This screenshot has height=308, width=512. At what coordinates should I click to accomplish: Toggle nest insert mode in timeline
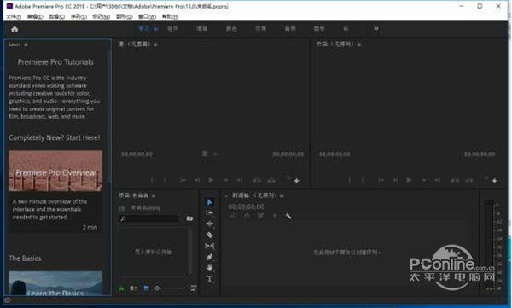[x=232, y=216]
